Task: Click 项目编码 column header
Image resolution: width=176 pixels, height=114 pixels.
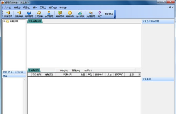Action: pyautogui.click(x=36, y=75)
